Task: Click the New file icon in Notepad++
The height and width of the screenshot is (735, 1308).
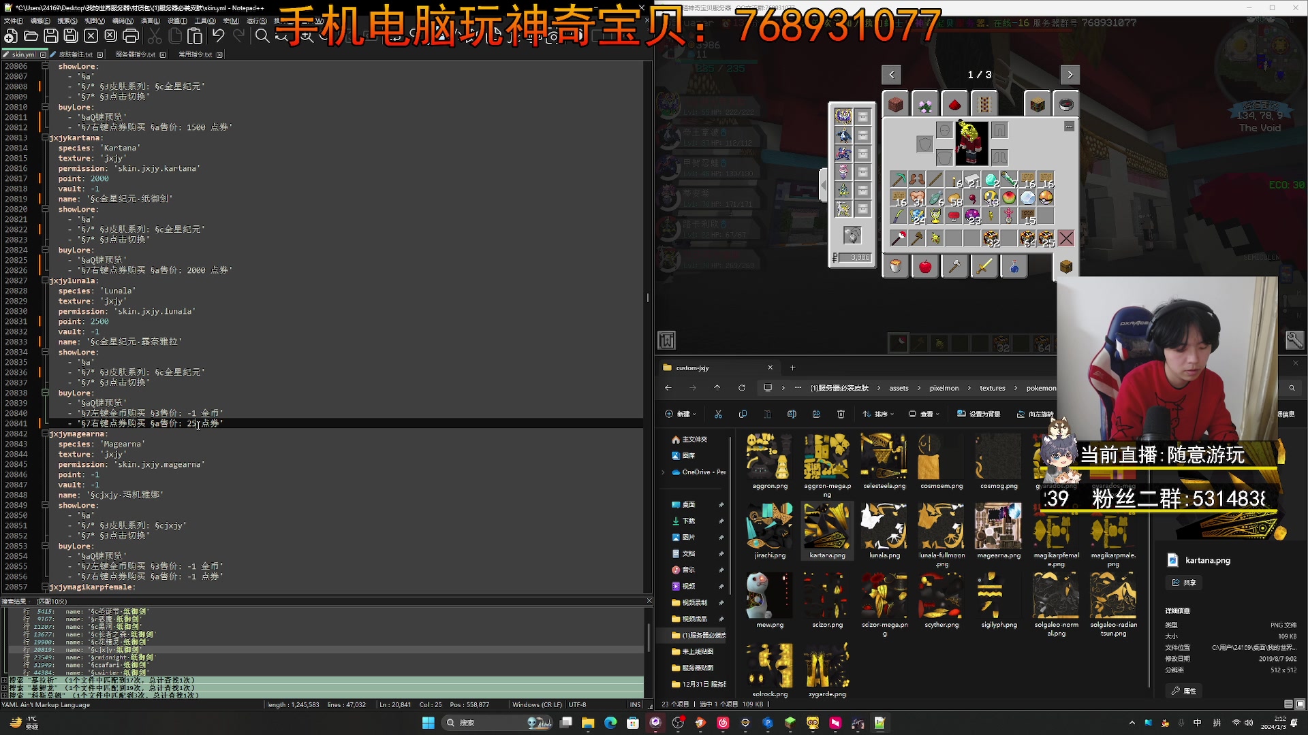Action: tap(11, 36)
